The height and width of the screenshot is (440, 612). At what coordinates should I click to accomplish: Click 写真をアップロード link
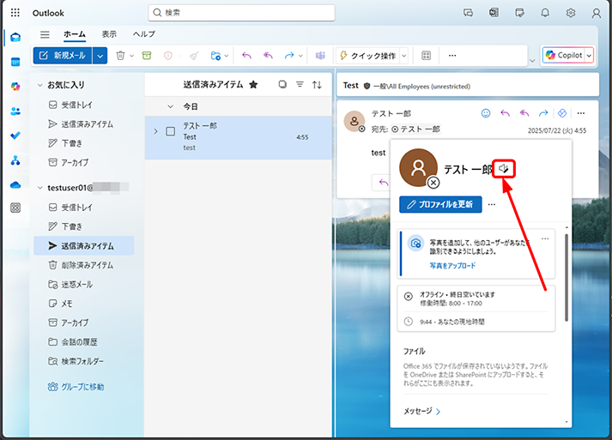coord(452,266)
